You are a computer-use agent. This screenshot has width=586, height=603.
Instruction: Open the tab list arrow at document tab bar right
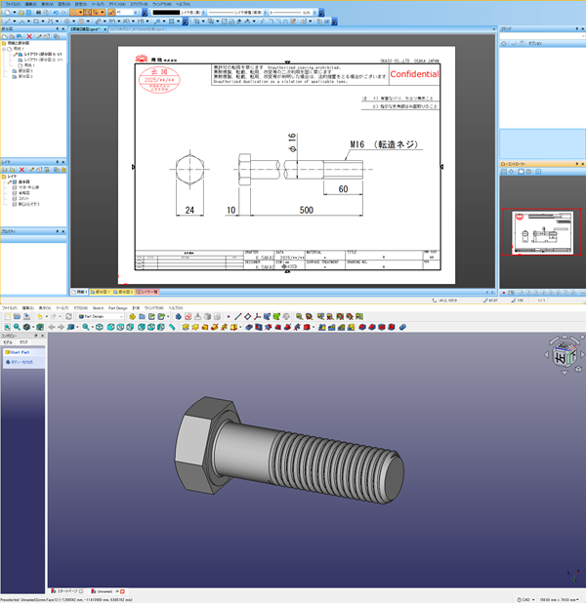click(x=494, y=29)
